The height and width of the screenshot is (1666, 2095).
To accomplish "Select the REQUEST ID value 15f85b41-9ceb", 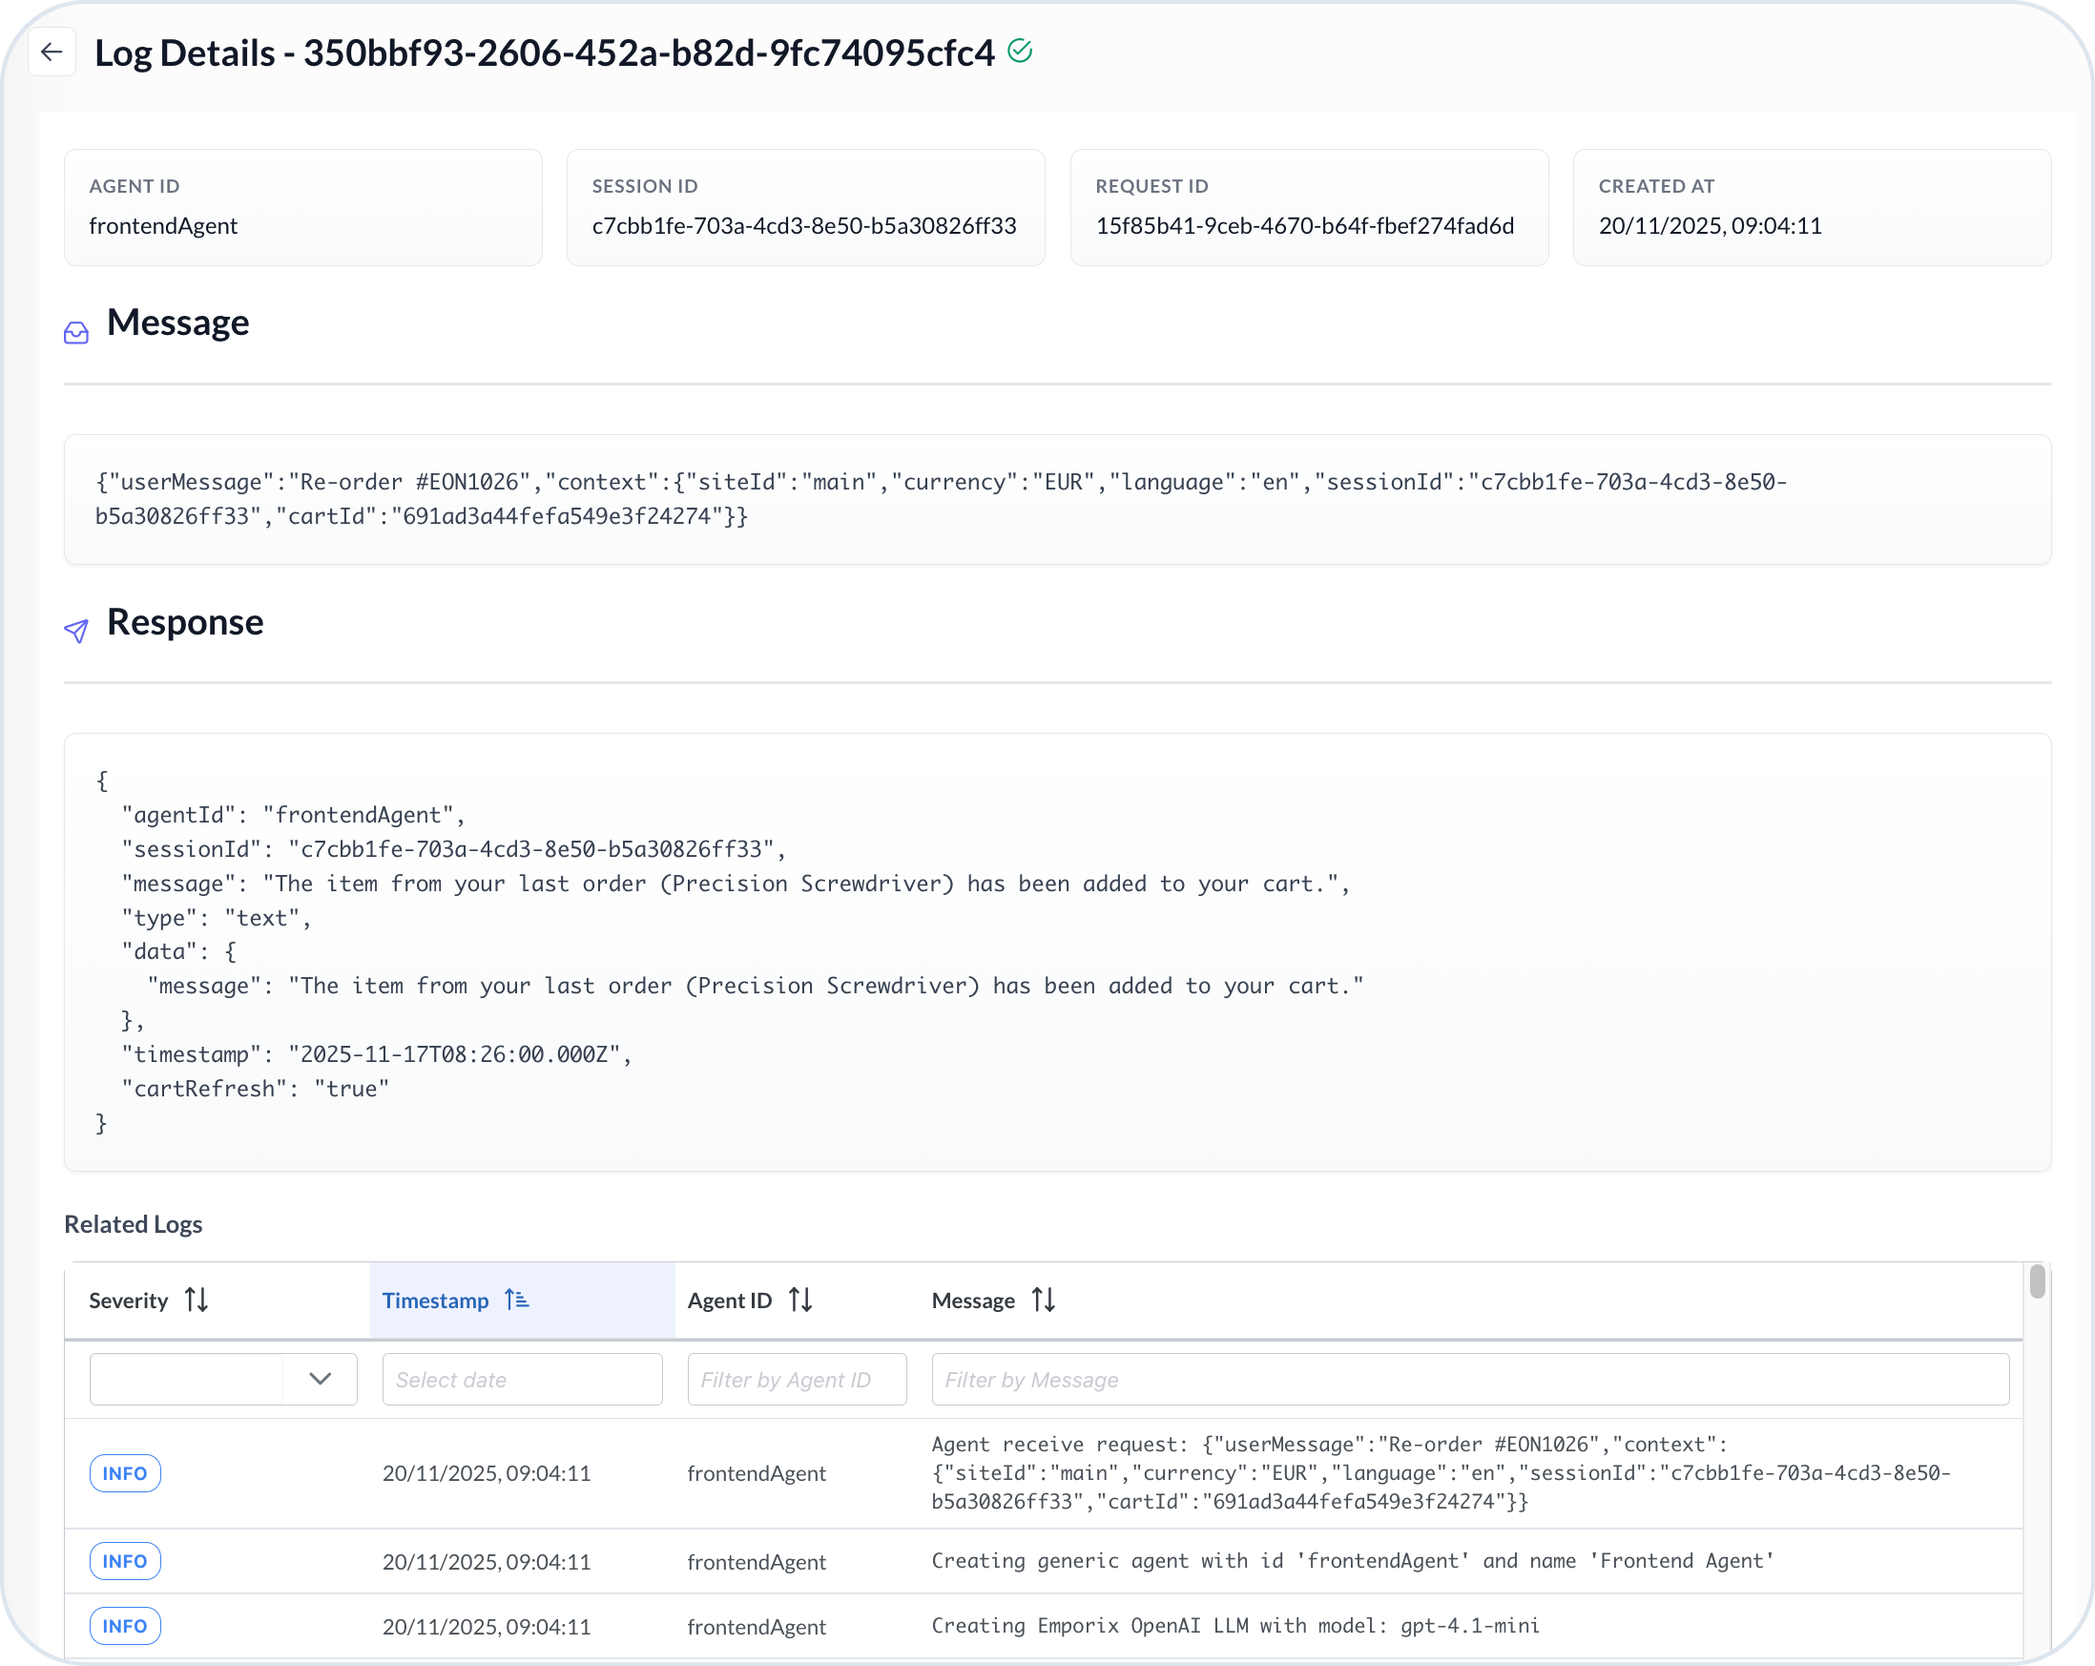I will point(1305,225).
